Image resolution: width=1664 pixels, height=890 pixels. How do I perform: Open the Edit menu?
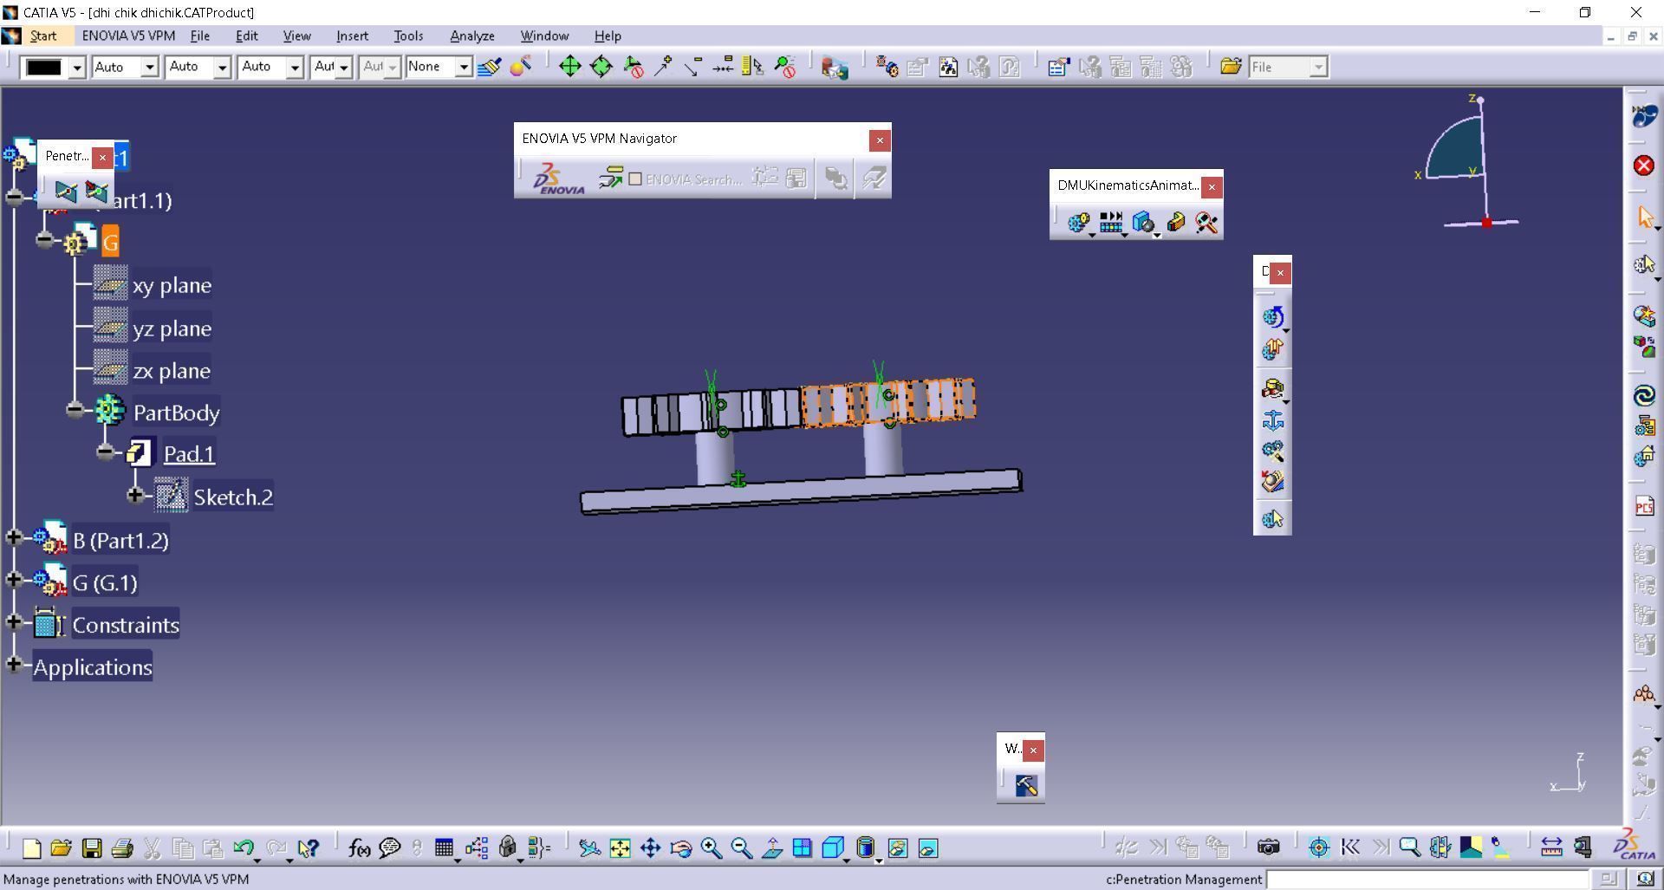coord(247,36)
